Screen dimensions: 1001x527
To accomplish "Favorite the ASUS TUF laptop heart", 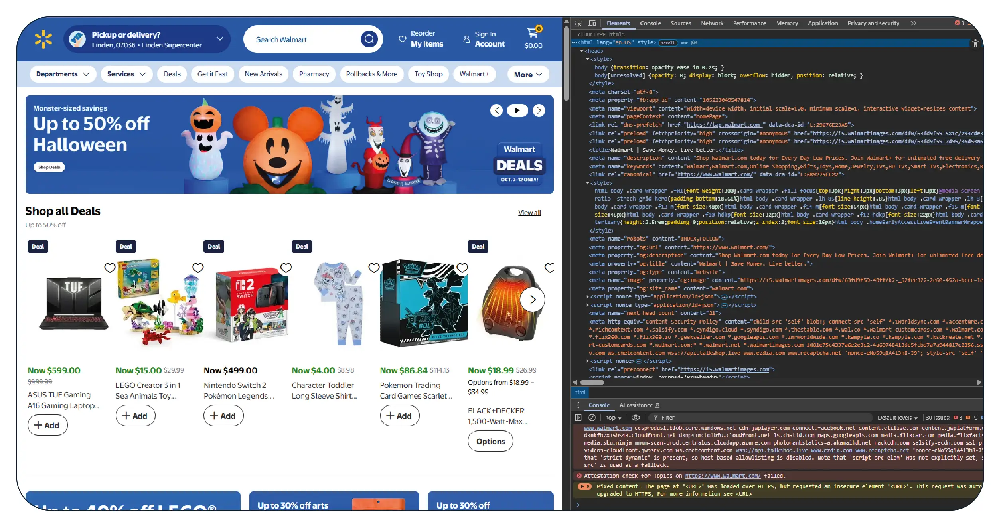I will [x=110, y=268].
